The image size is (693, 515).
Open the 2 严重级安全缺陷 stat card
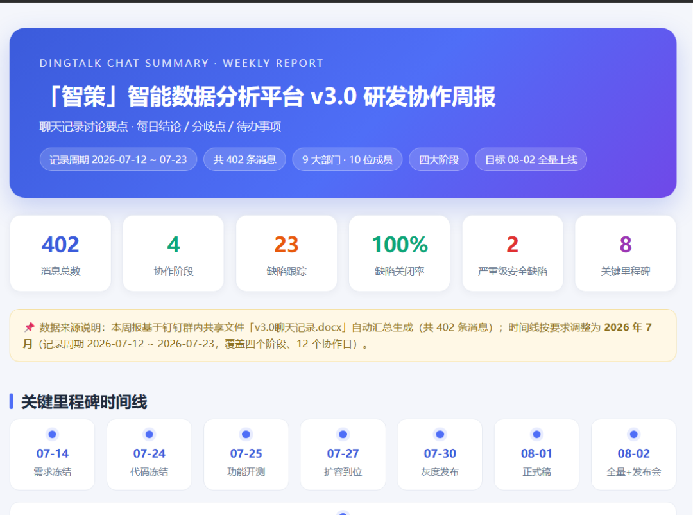[513, 254]
